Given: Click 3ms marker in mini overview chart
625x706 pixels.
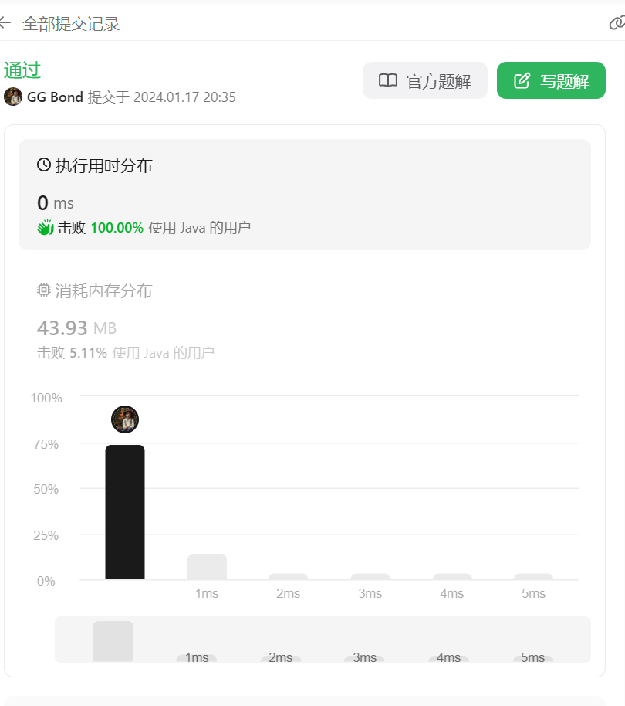Looking at the screenshot, I should coord(364,658).
